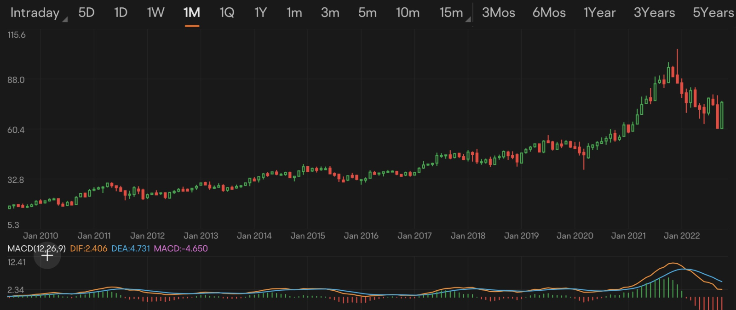
Task: Select the 1m minute interval
Action: click(x=294, y=13)
